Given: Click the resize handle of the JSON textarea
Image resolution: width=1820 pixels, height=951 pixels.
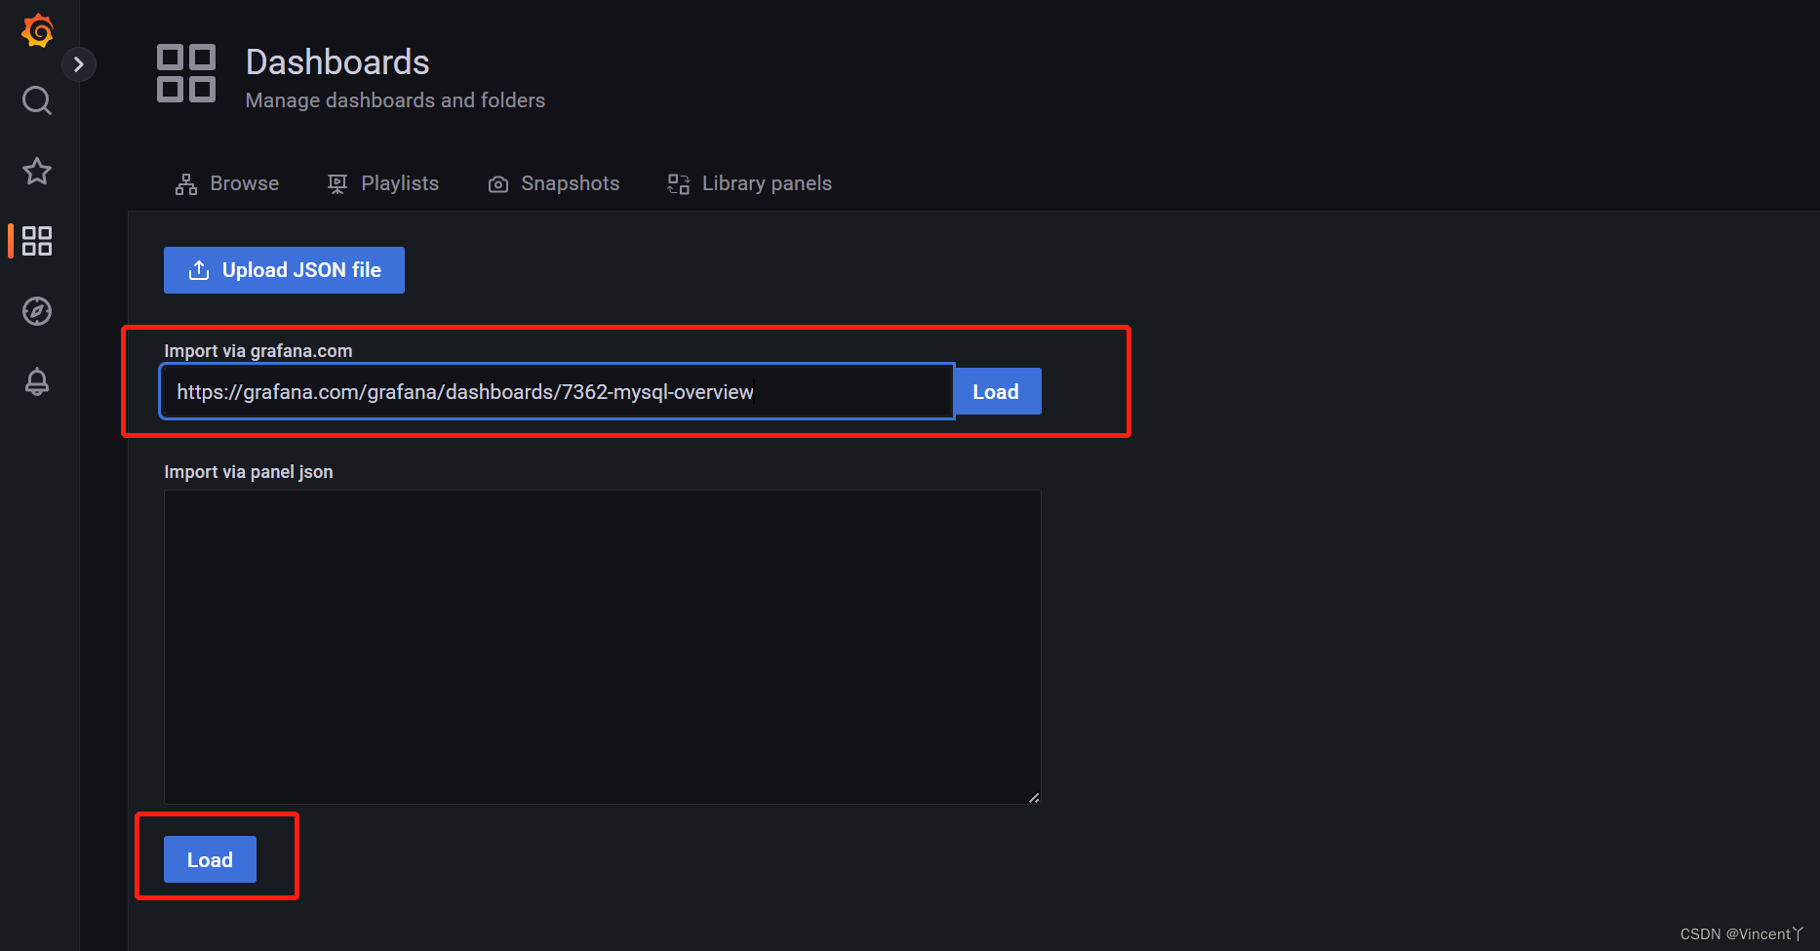Looking at the screenshot, I should pyautogui.click(x=1033, y=796).
